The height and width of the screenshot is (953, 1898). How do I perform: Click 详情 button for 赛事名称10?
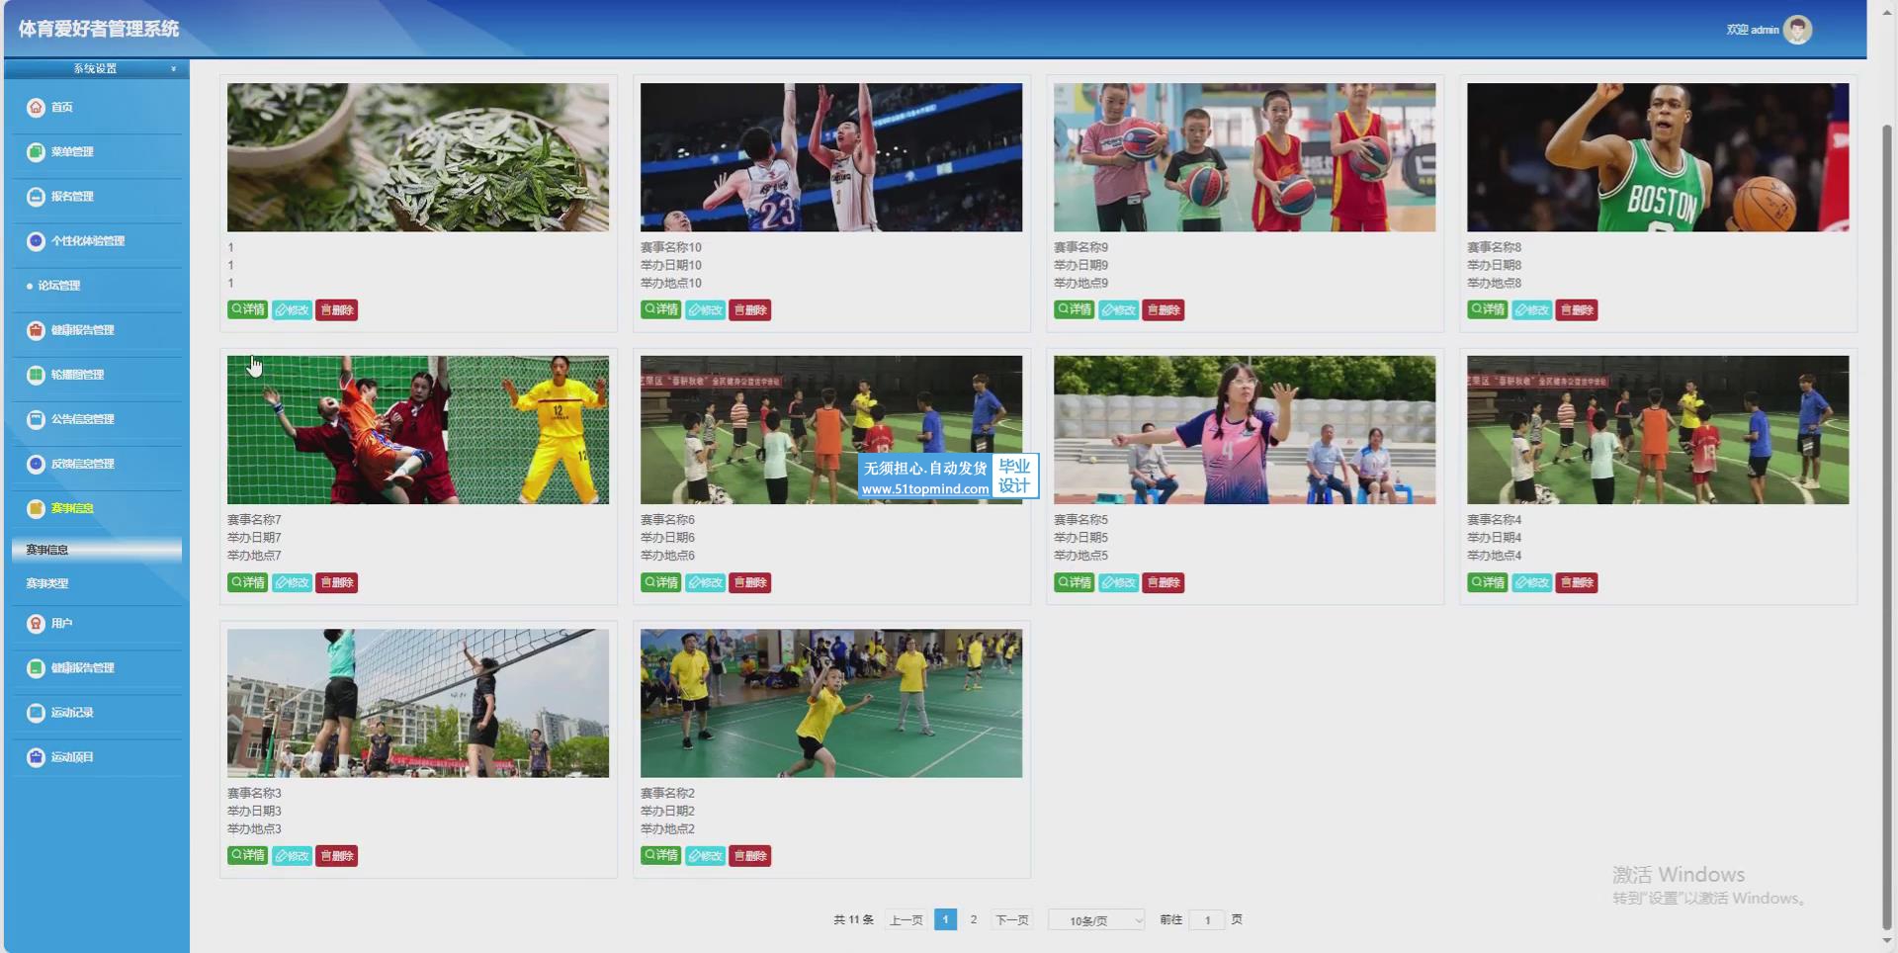pos(660,310)
